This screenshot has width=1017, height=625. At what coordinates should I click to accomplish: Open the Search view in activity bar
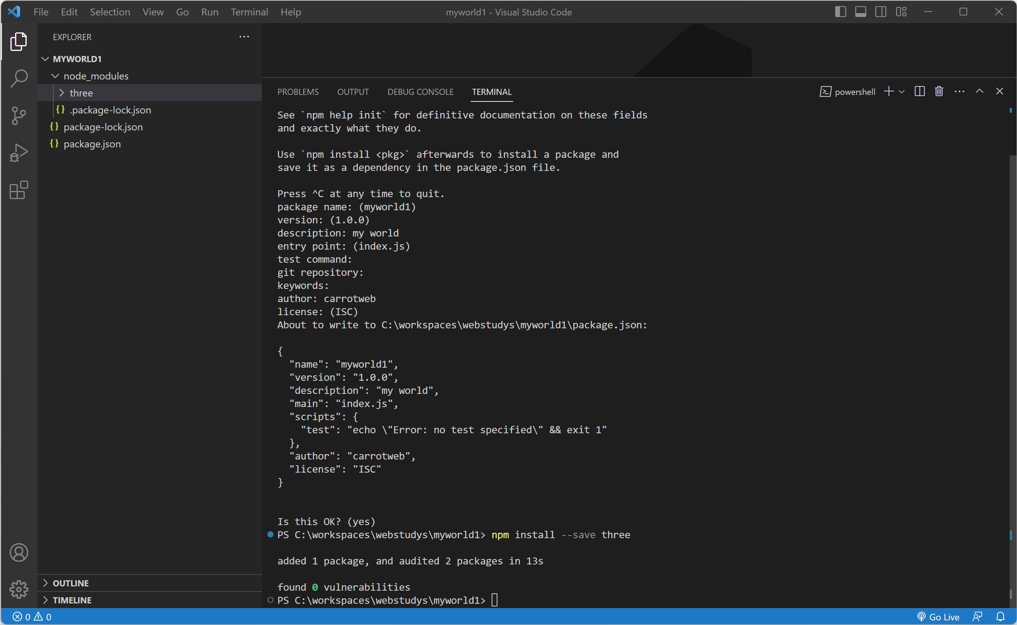[19, 78]
